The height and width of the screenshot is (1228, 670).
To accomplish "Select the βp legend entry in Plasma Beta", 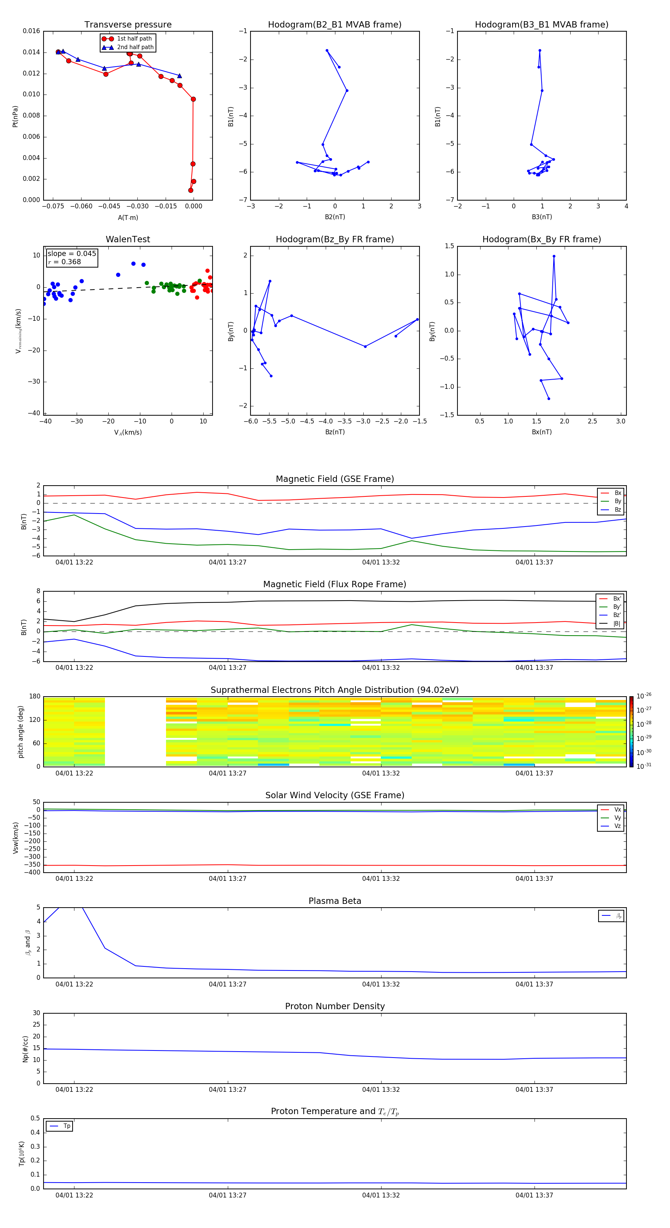I will pos(611,916).
